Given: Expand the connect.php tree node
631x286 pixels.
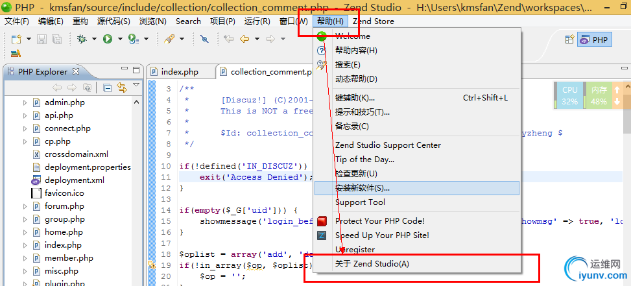Looking at the screenshot, I should point(25,128).
